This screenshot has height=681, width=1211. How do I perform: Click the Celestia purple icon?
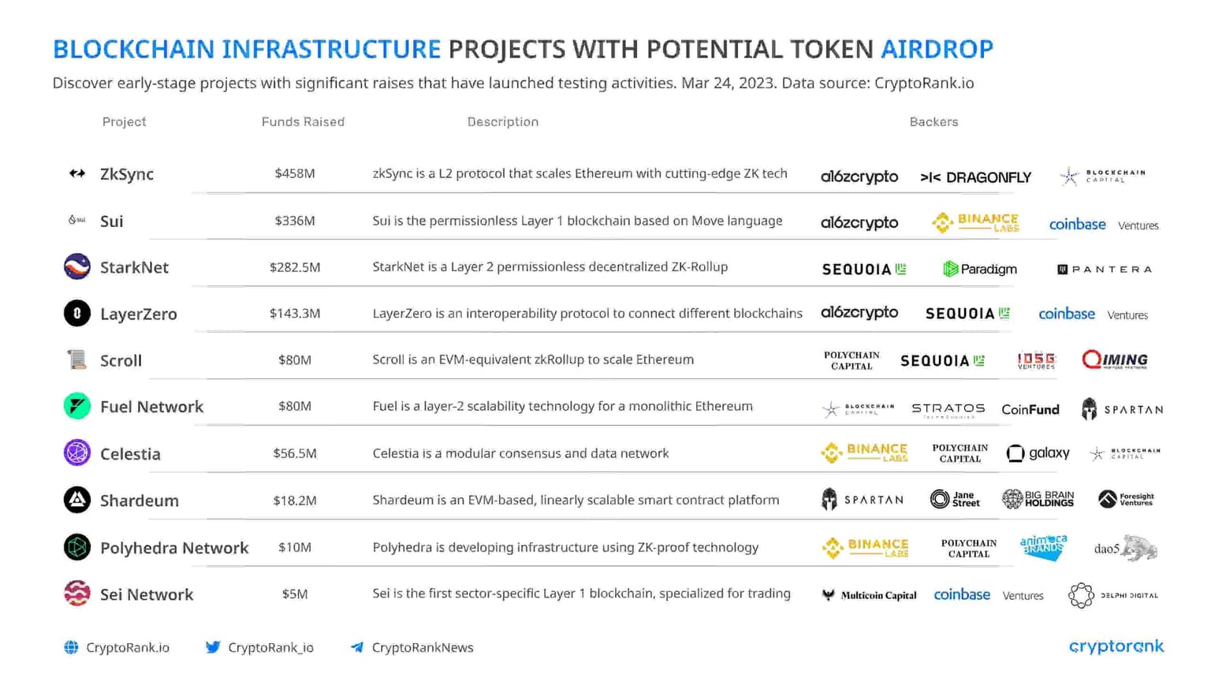(x=77, y=453)
